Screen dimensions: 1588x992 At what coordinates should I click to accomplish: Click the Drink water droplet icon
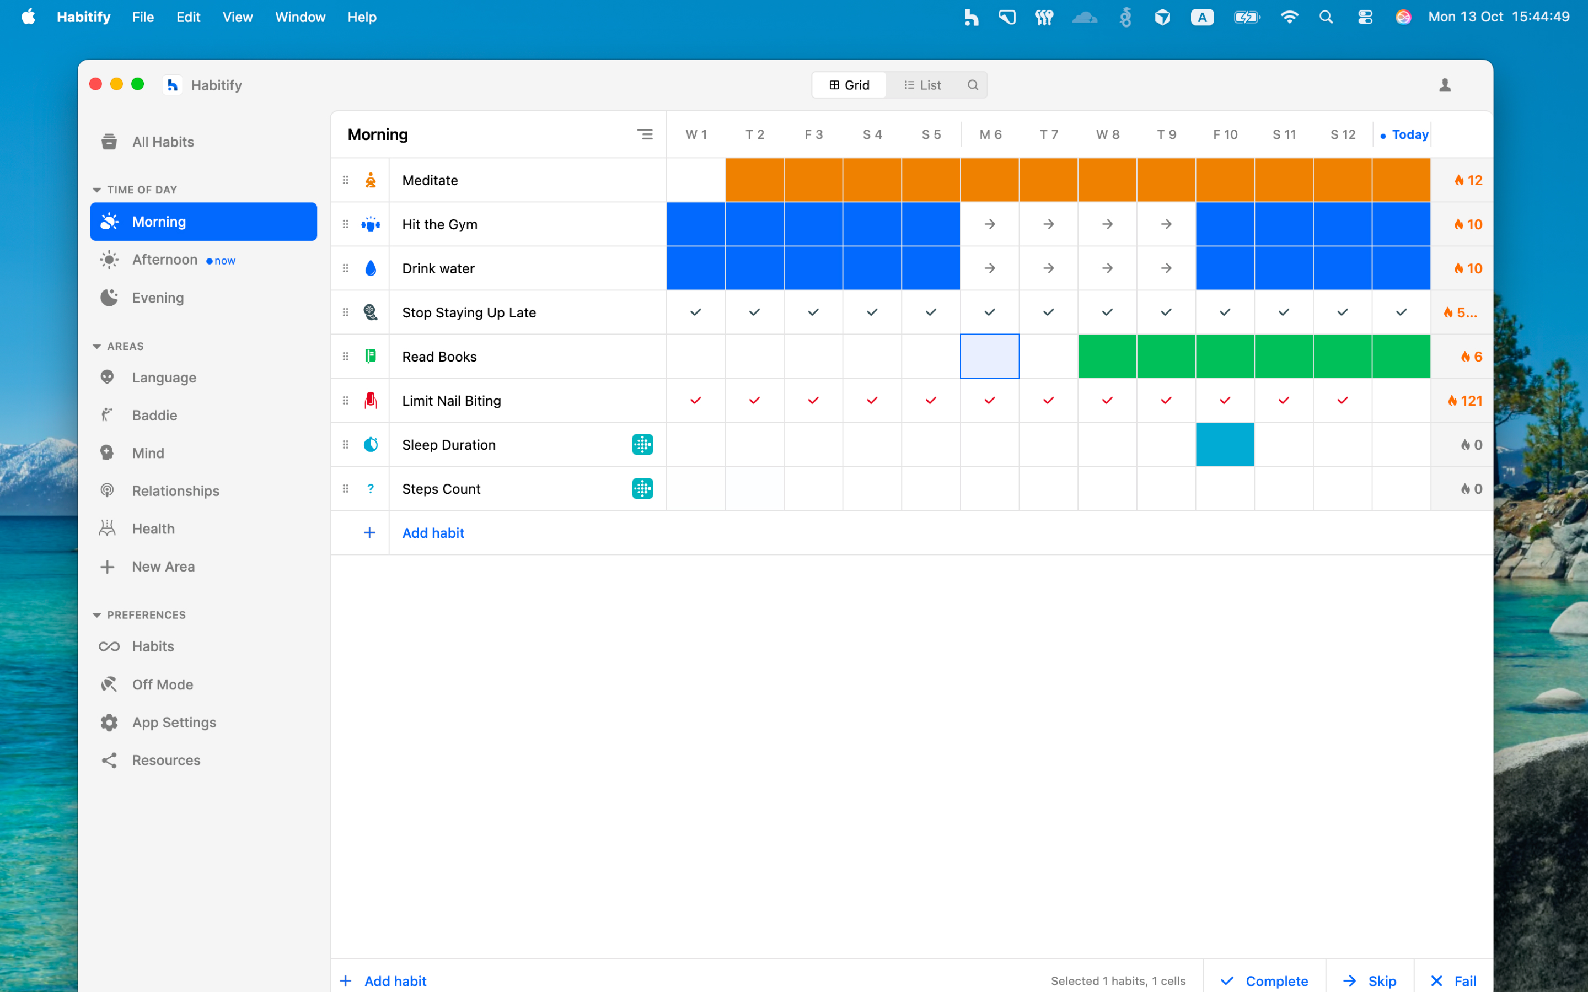(371, 268)
